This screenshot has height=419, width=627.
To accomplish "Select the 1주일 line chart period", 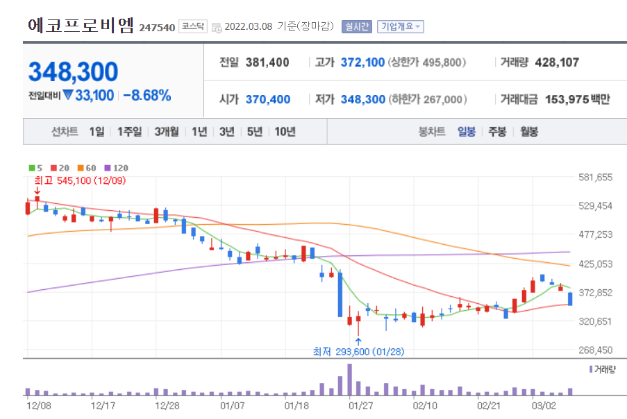I will coord(129,131).
